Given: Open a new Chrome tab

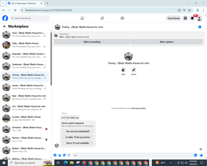Looking at the screenshot, I should click(x=47, y=3).
